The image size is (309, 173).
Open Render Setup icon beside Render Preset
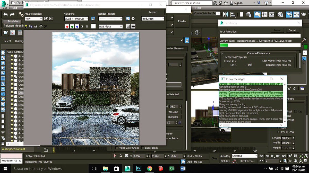tap(128, 19)
